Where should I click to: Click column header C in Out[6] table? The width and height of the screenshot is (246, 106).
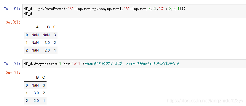tap(55, 27)
